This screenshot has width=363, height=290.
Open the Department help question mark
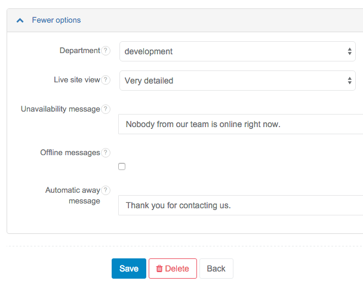(x=106, y=51)
